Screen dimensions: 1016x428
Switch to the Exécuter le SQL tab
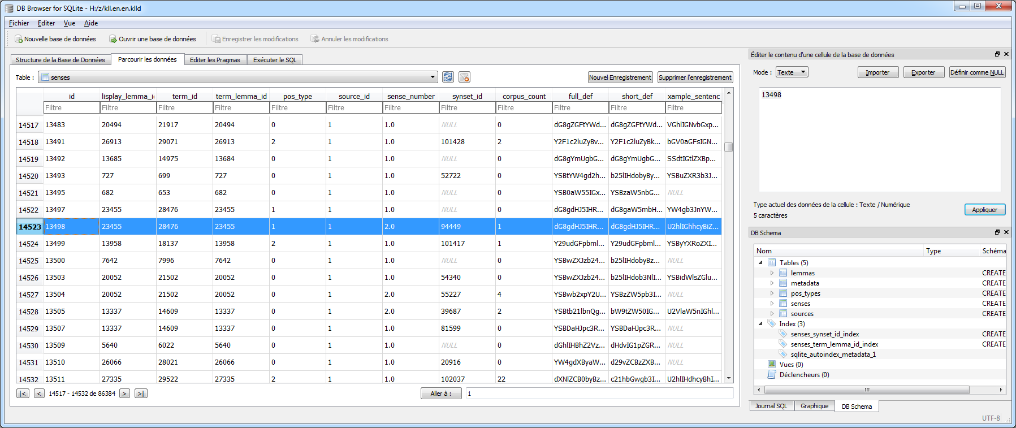click(x=274, y=60)
